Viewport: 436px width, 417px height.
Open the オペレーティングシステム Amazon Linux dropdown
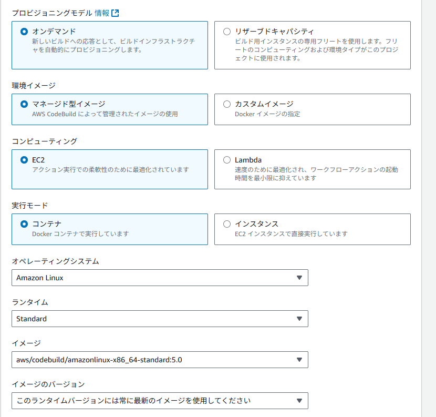click(x=160, y=278)
